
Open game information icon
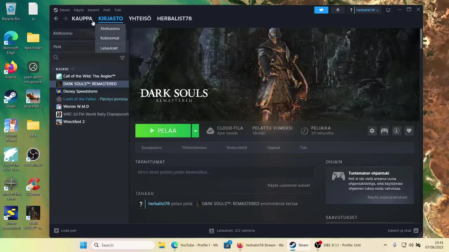point(397,131)
